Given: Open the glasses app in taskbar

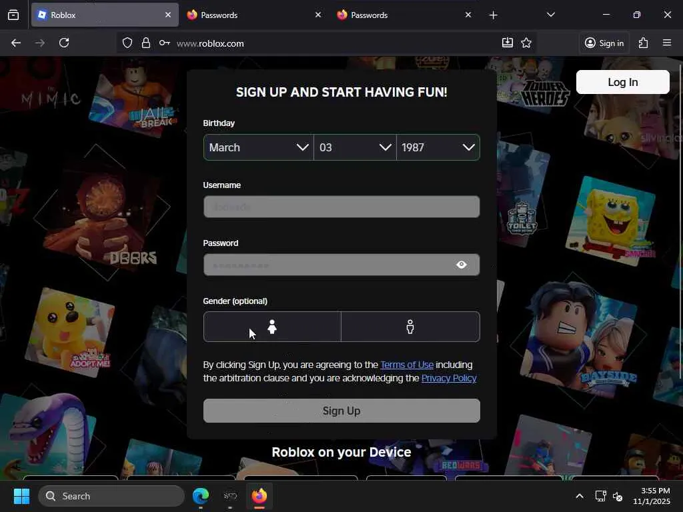Looking at the screenshot, I should pyautogui.click(x=230, y=496).
